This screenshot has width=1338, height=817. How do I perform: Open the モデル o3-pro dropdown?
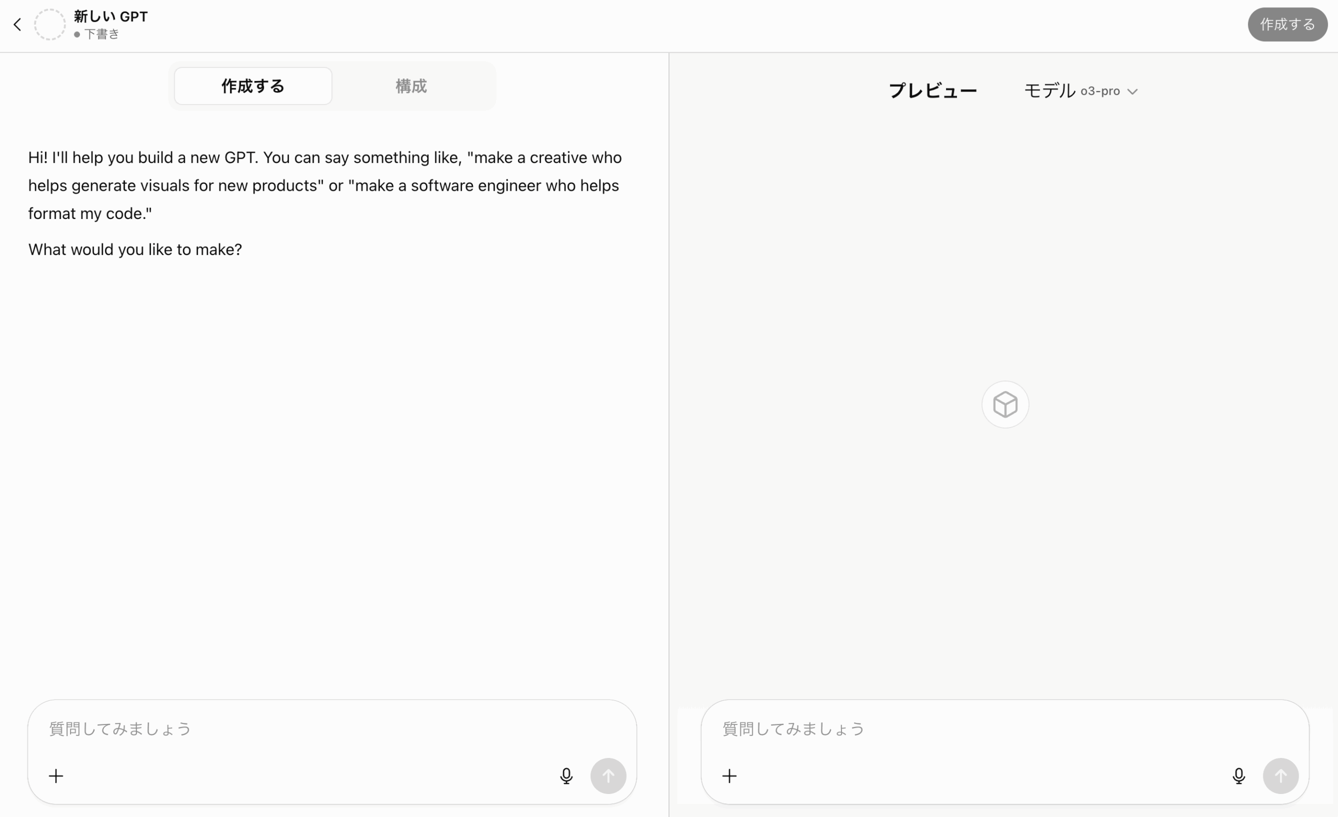(1081, 91)
